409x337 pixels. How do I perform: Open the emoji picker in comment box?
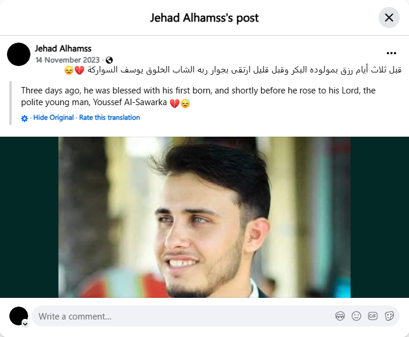coord(356,316)
